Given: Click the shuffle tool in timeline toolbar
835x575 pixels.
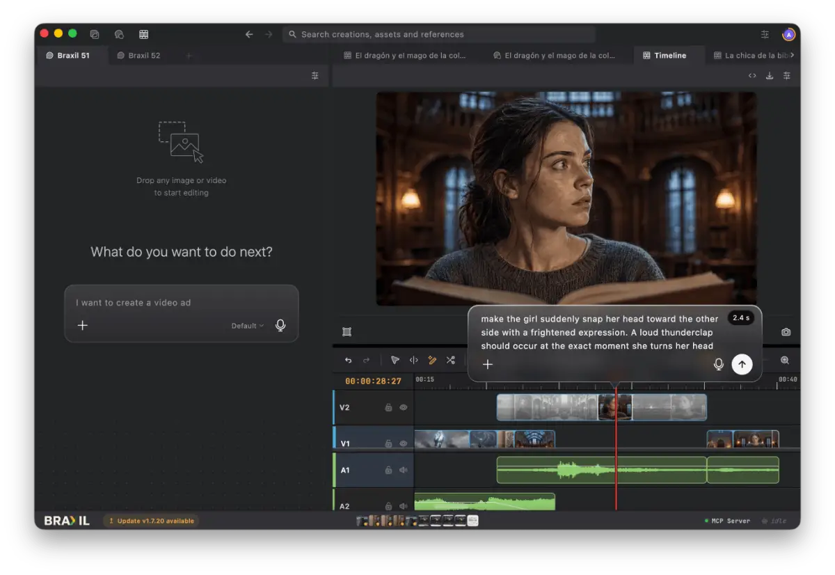Looking at the screenshot, I should click(x=450, y=360).
